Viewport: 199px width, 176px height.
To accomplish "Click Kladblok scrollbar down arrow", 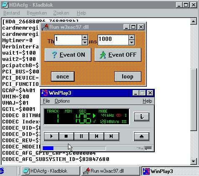I will pyautogui.click(x=194, y=161).
